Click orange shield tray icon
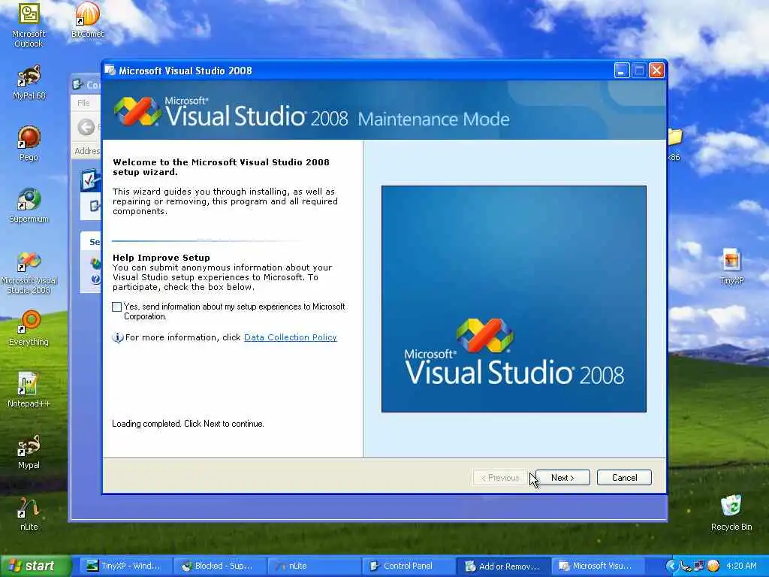 (713, 566)
